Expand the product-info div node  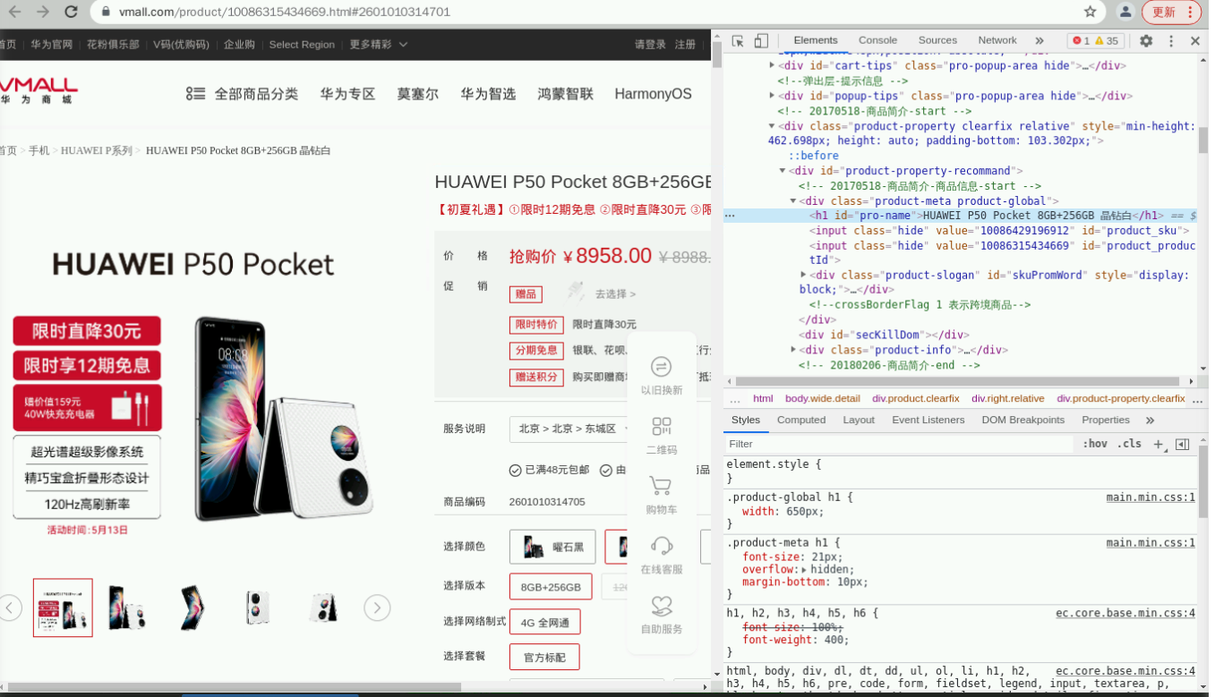(x=792, y=350)
